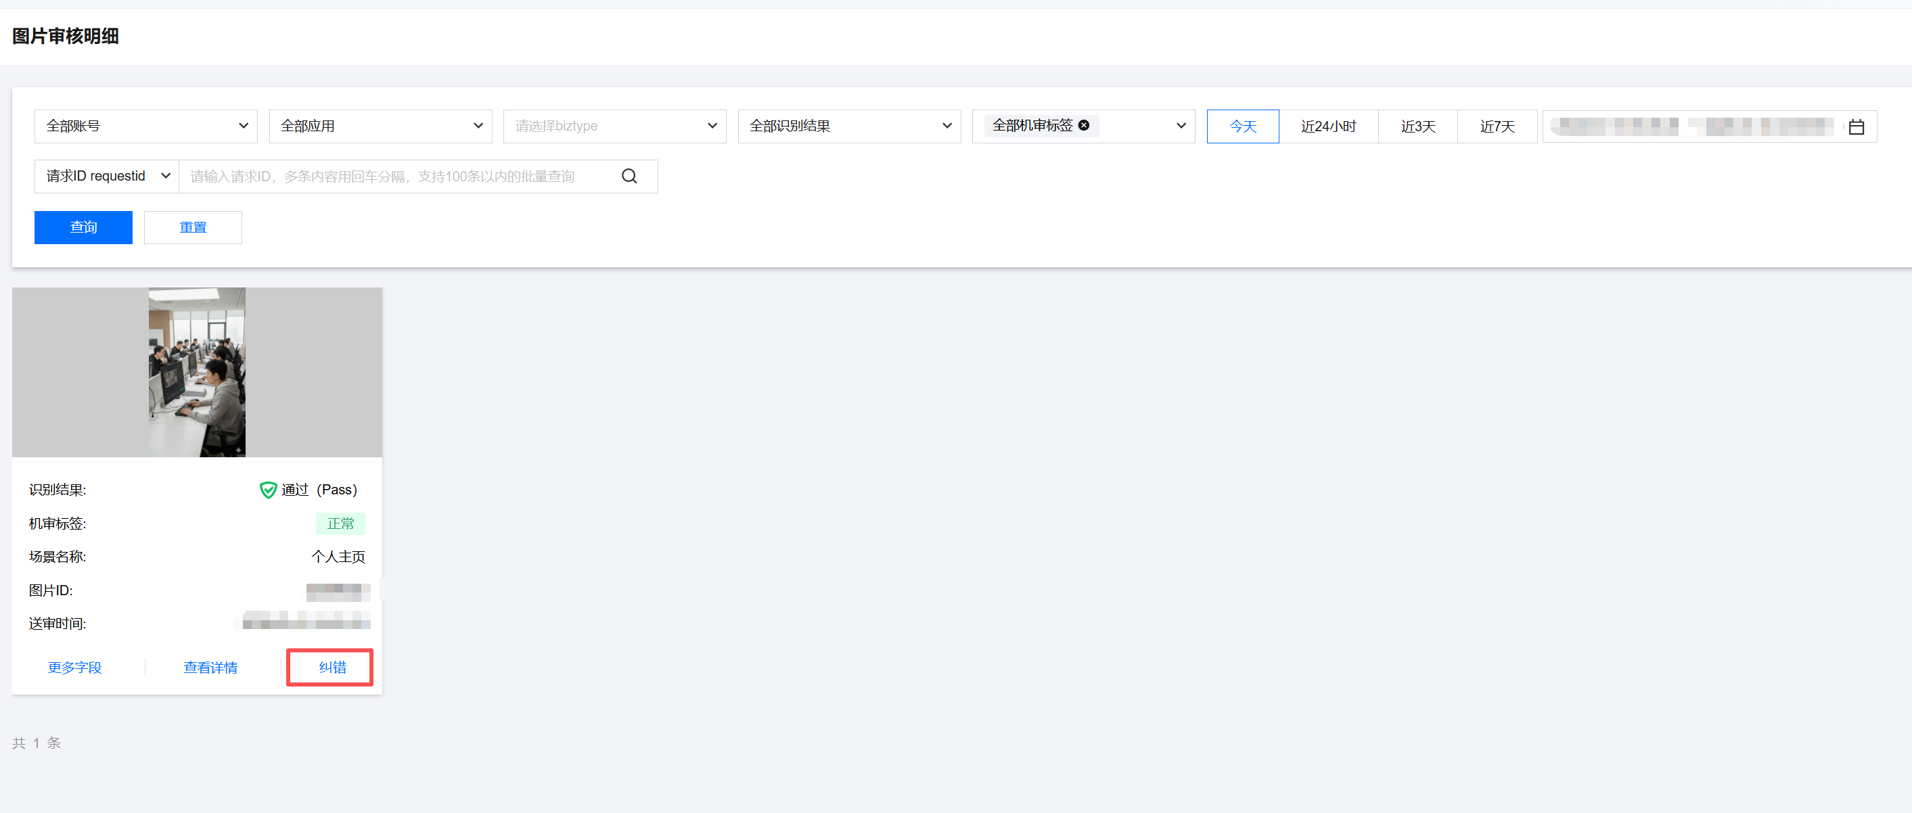
Task: Open the office photo thumbnail
Action: [197, 371]
